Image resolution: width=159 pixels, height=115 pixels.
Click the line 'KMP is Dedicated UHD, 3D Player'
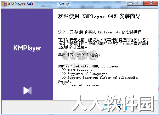click(89, 66)
